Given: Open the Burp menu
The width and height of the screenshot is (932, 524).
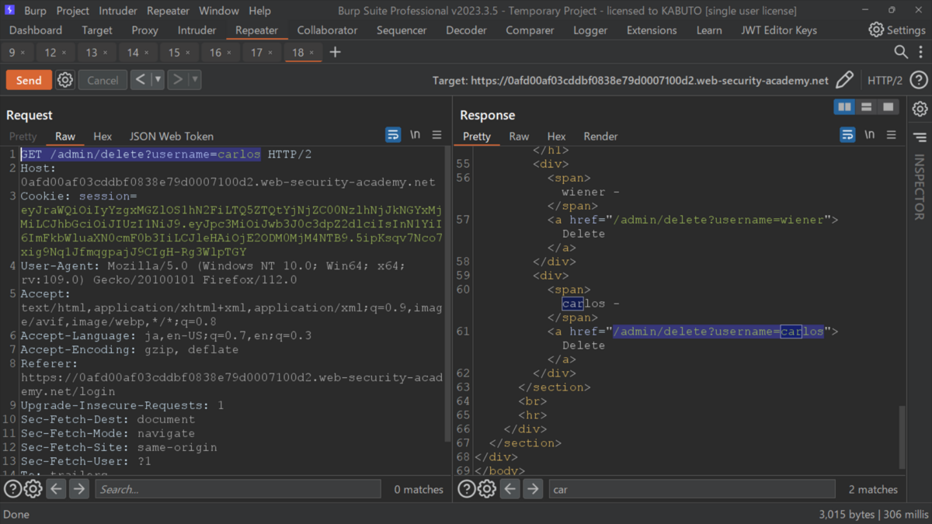Looking at the screenshot, I should pyautogui.click(x=35, y=11).
